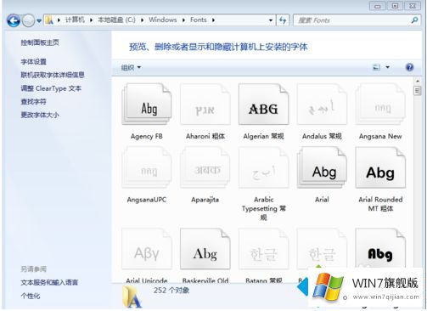427x311 pixels.
Task: Open 控制面板主页 link
Action: click(x=40, y=42)
